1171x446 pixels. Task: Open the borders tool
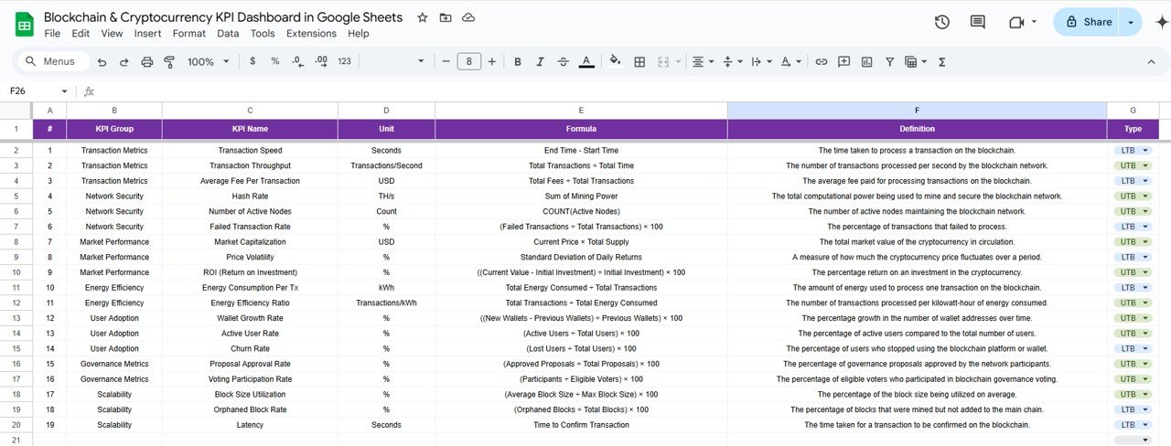(x=639, y=61)
